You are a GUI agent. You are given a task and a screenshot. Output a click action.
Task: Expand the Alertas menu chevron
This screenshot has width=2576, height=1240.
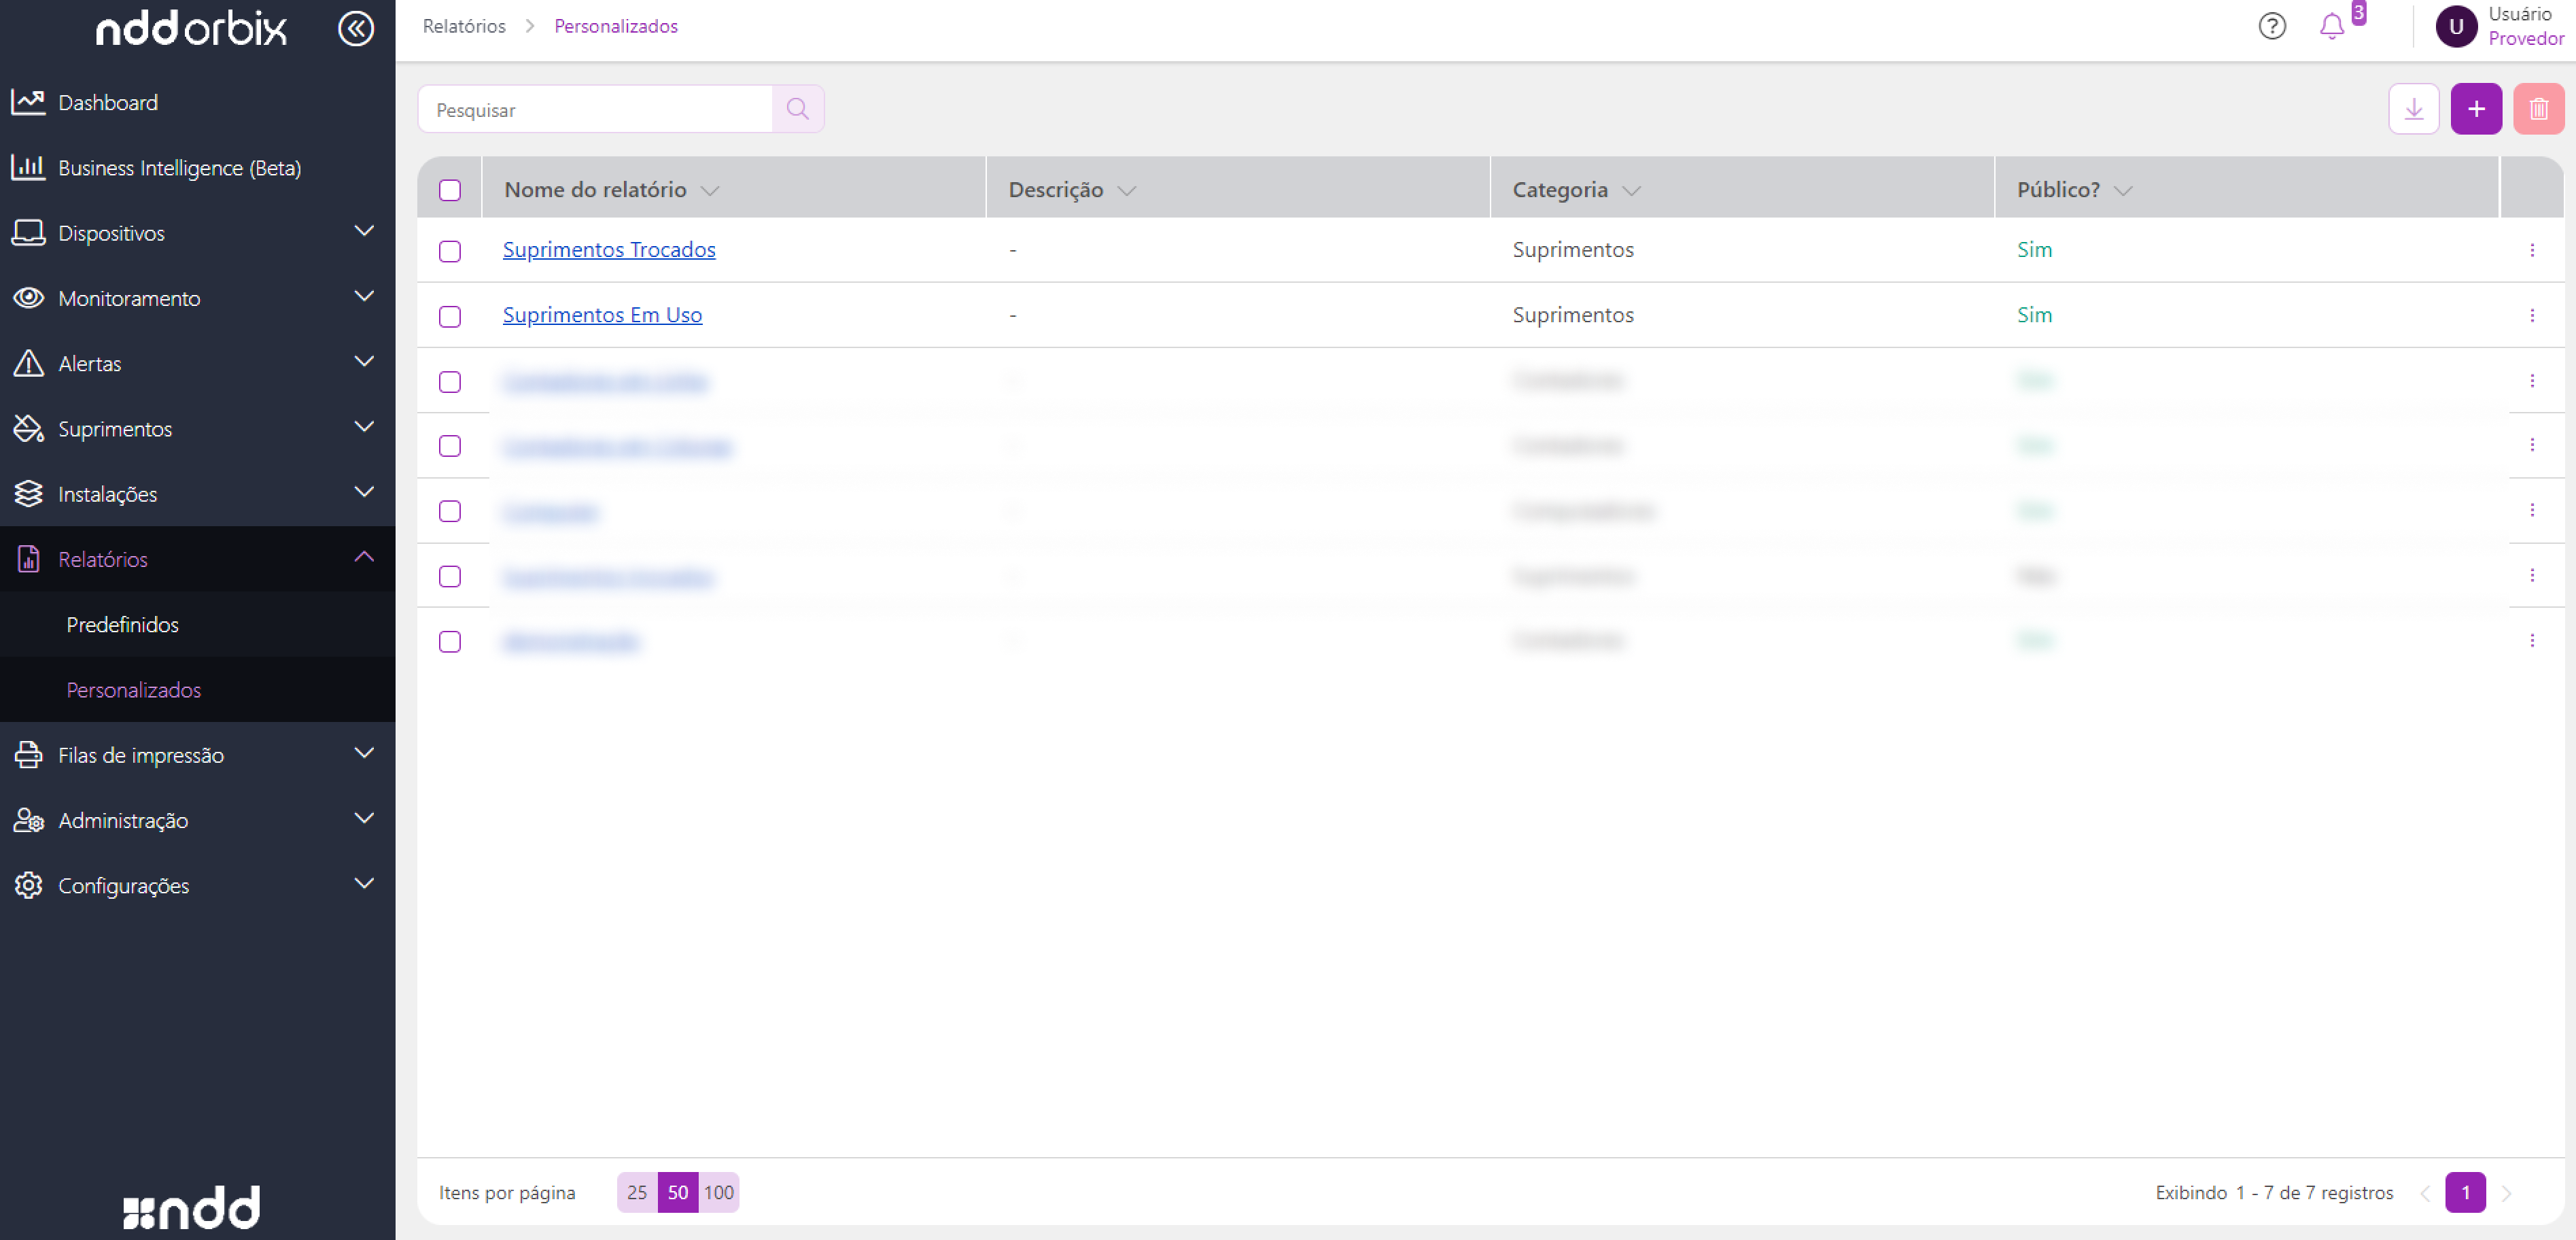pos(364,361)
